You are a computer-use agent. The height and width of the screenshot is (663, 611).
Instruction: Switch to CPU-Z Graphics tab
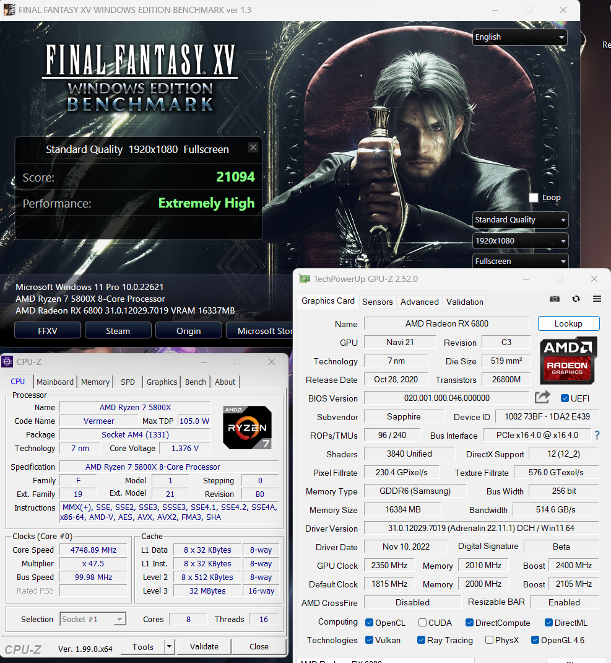click(x=162, y=382)
